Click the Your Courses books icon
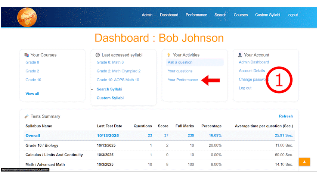 27,55
